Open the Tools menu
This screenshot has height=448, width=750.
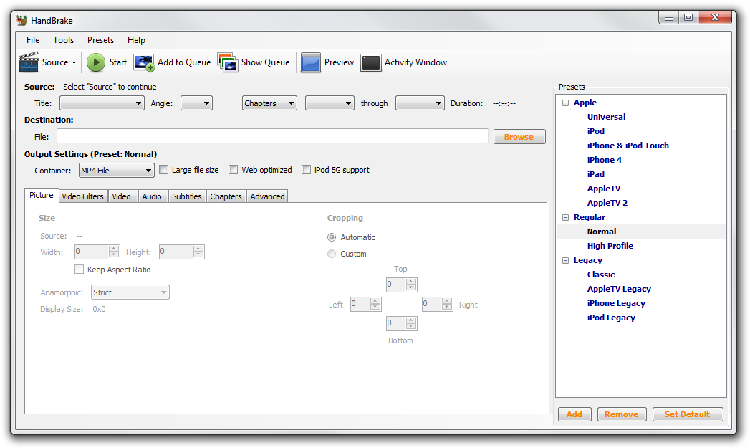(x=63, y=40)
